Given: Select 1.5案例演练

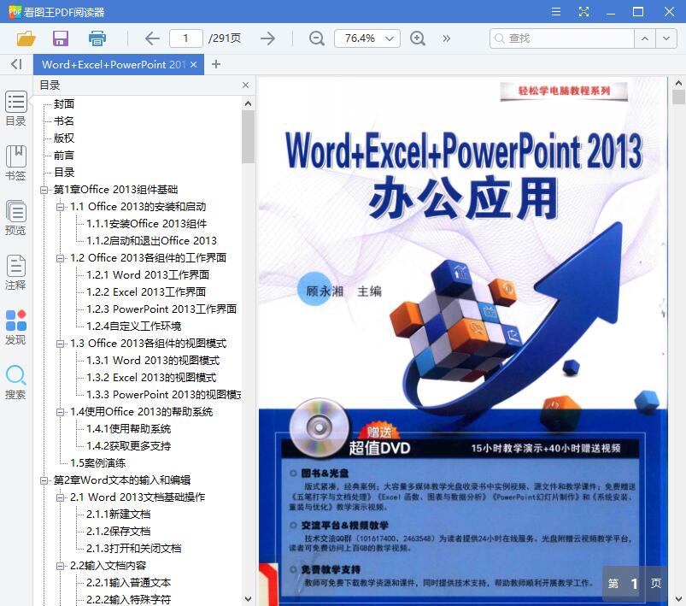Looking at the screenshot, I should 97,462.
